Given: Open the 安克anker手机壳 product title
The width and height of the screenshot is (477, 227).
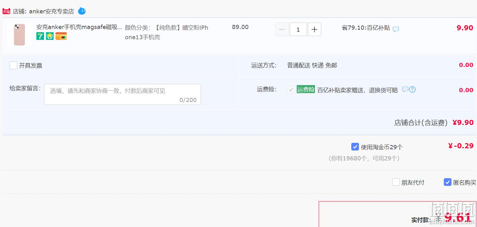Looking at the screenshot, I should tap(79, 27).
